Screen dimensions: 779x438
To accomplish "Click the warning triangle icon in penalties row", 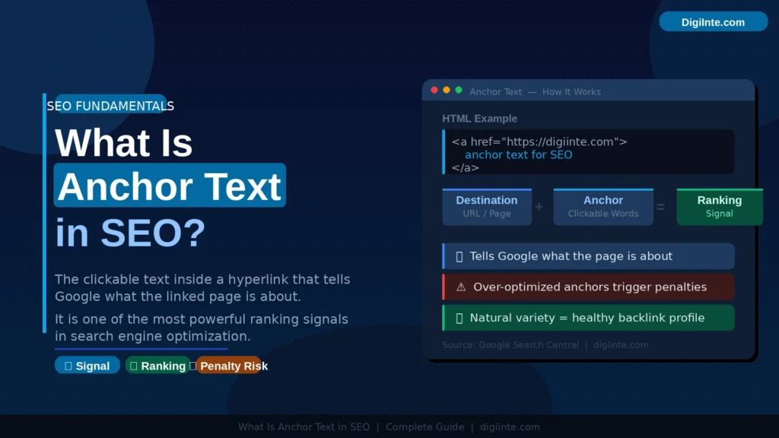I will tap(461, 287).
